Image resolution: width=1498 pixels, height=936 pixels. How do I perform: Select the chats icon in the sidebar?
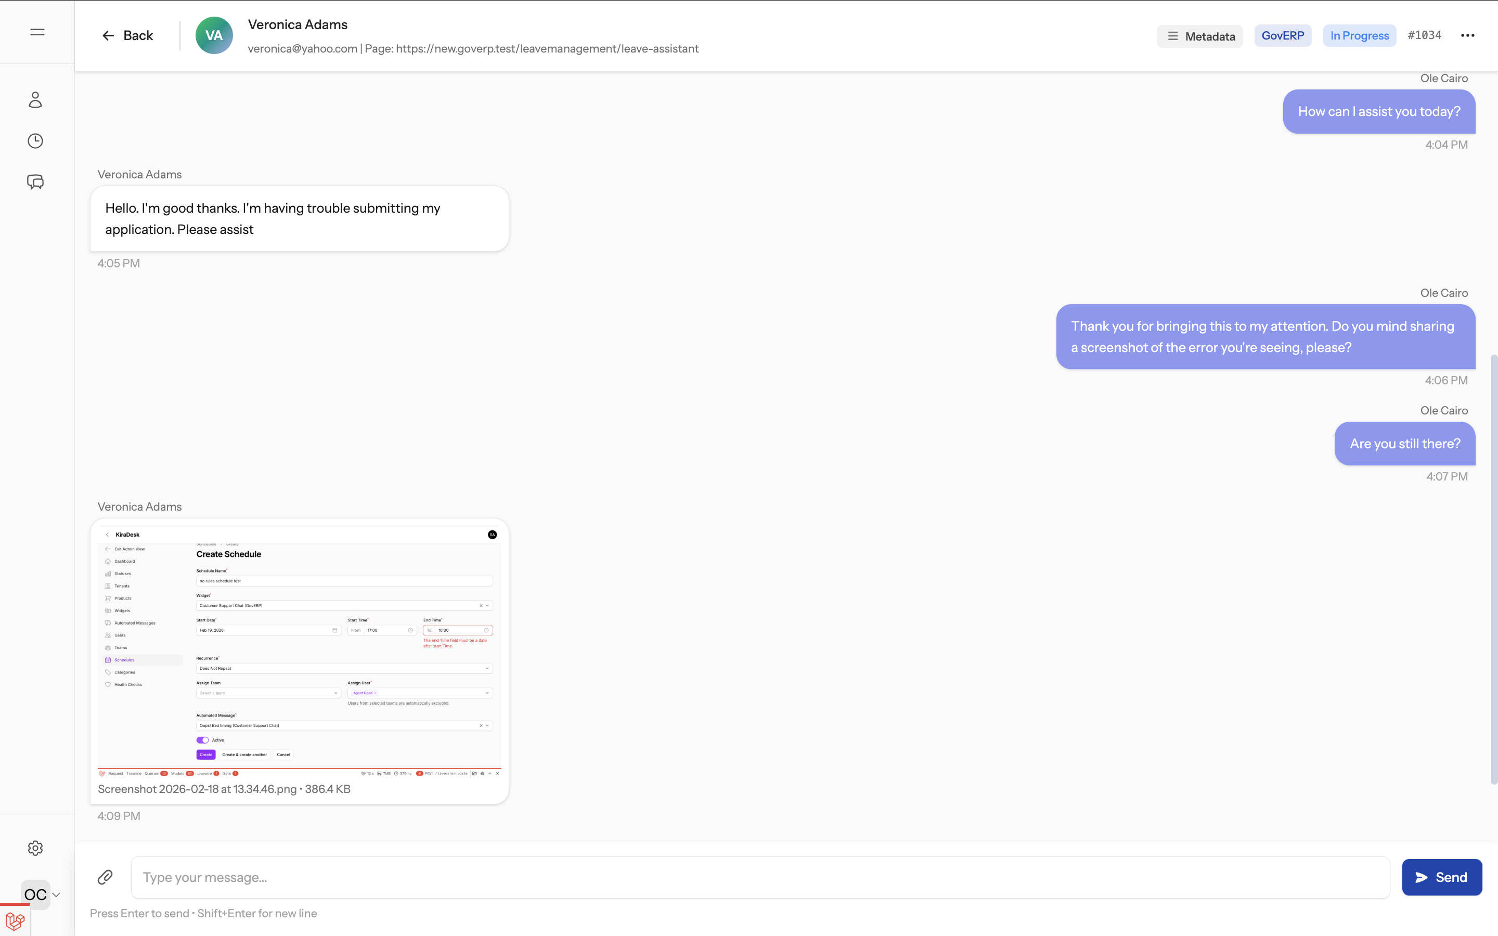pyautogui.click(x=35, y=182)
